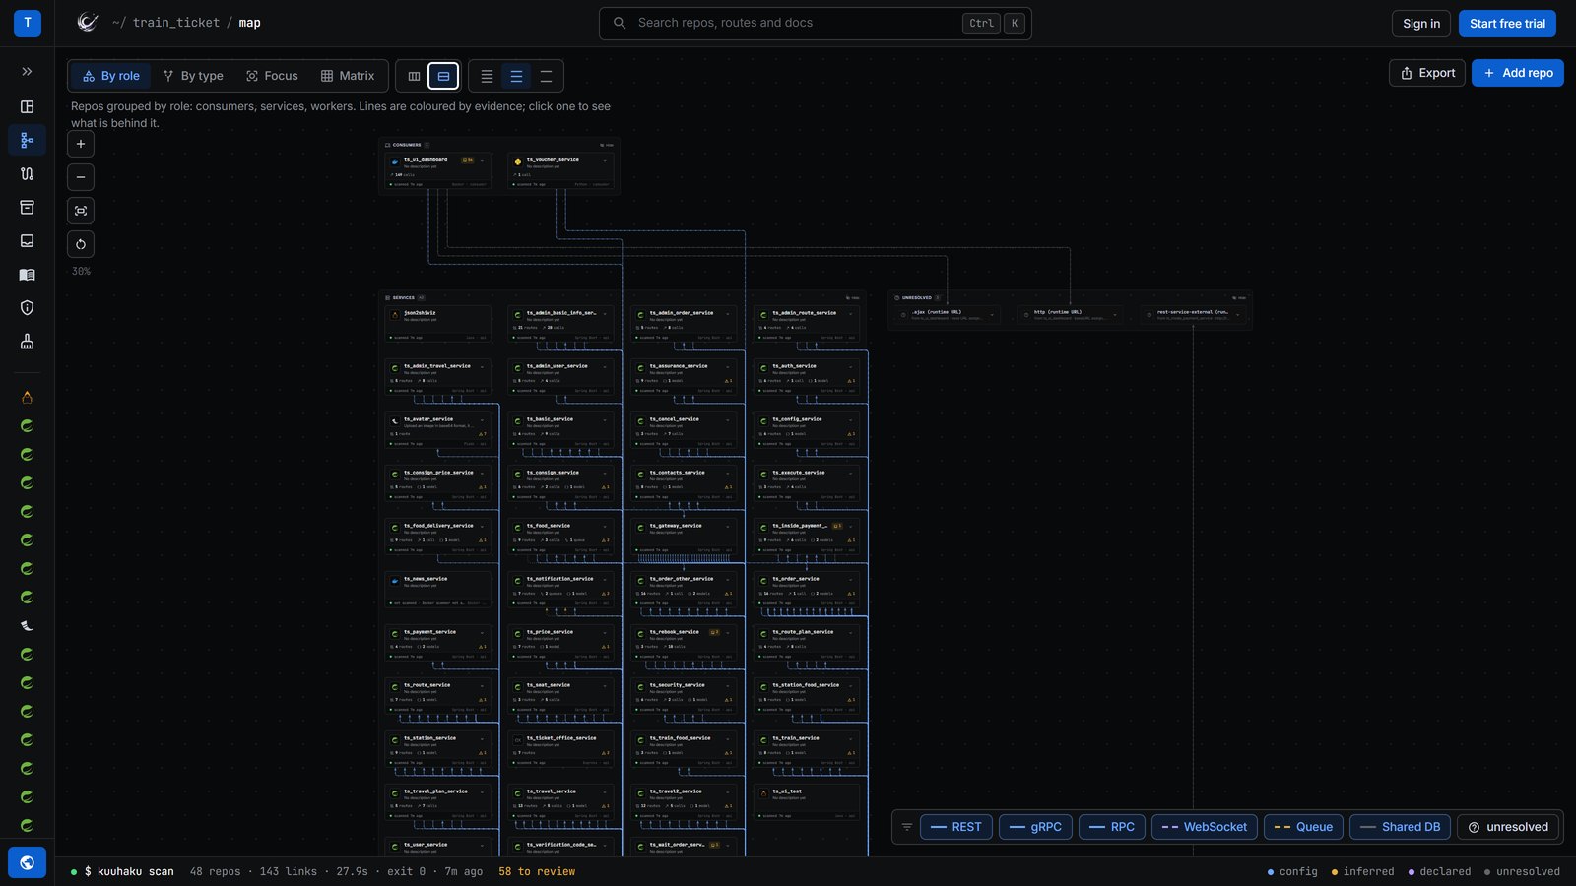Image resolution: width=1576 pixels, height=886 pixels.
Task: Reset the map view with circular arrow
Action: tap(81, 244)
